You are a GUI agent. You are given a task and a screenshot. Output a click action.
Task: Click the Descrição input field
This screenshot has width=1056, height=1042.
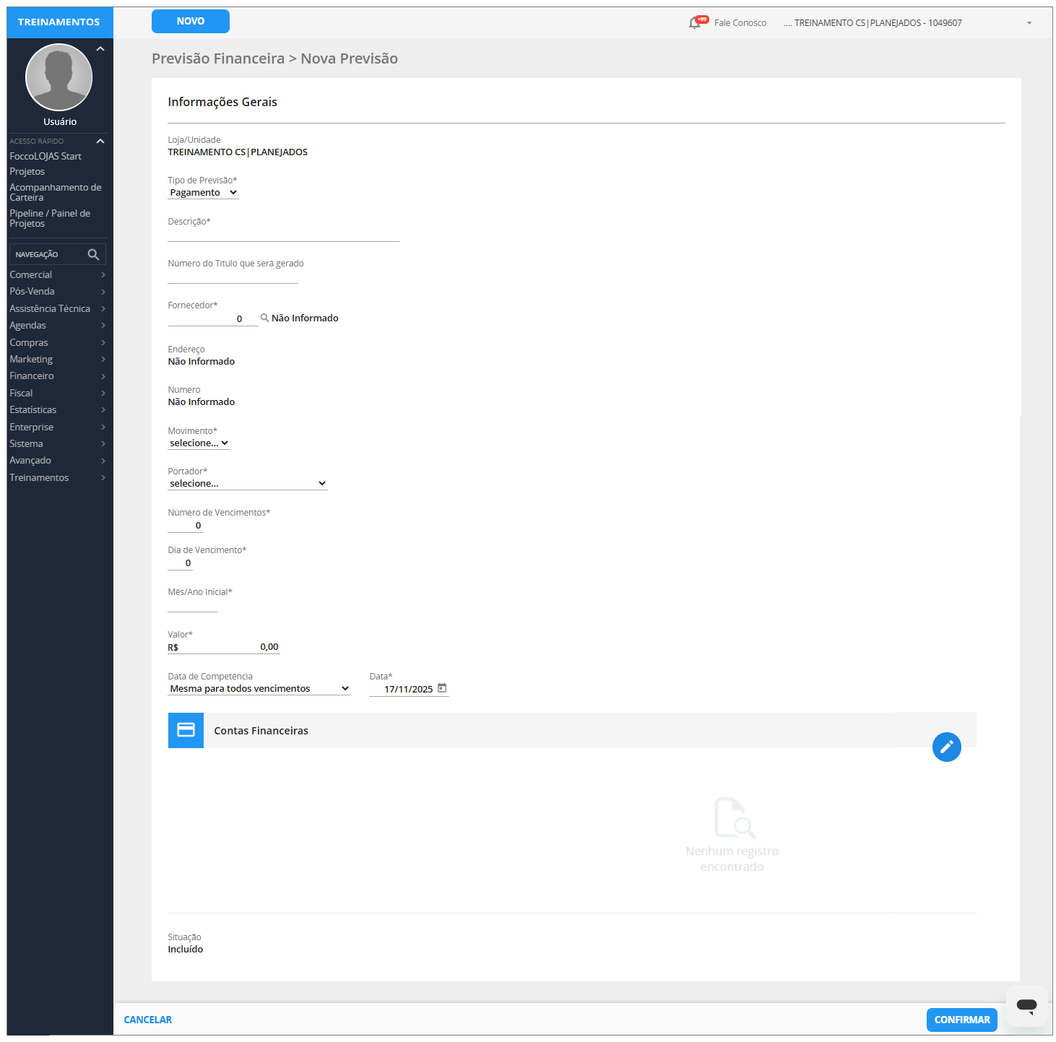pos(283,234)
